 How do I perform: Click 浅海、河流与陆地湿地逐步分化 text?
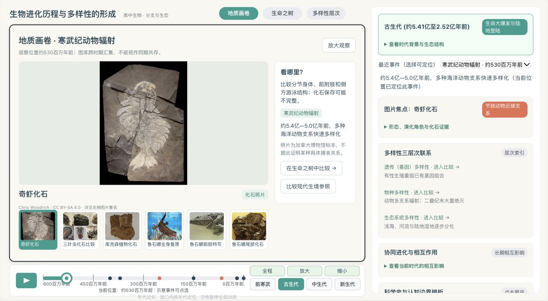(419, 226)
